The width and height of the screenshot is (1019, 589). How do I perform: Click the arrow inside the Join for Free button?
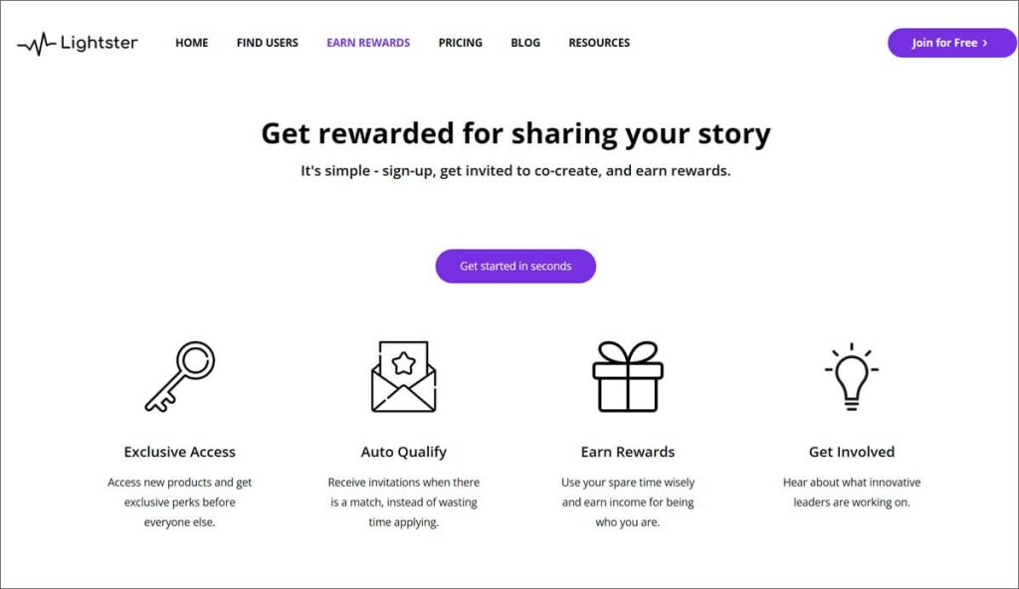[x=983, y=43]
